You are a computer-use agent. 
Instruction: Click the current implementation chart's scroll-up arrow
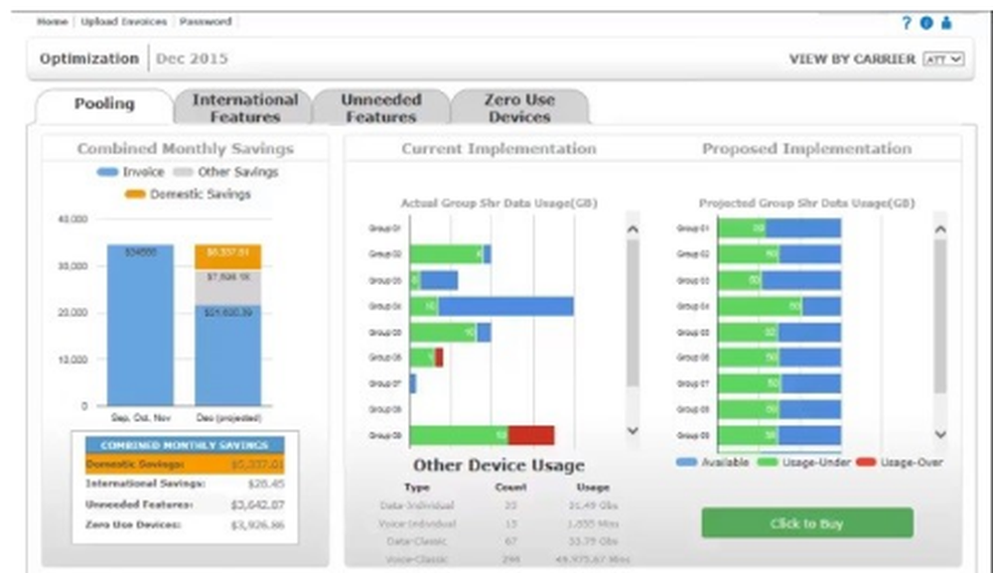tap(633, 229)
